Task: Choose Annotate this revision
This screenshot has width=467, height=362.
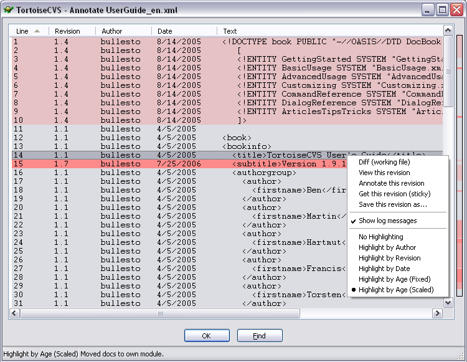Action: [x=398, y=183]
